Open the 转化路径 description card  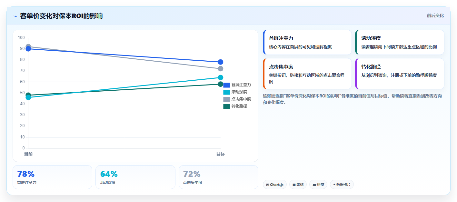click(400, 74)
